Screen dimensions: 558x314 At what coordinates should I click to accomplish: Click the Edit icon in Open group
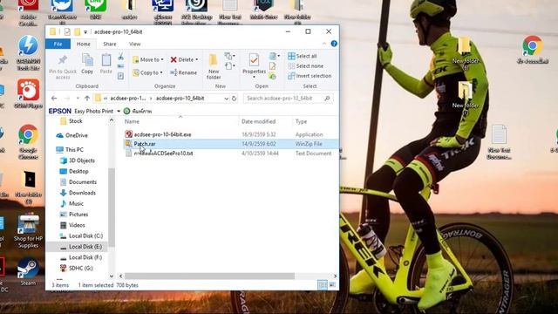click(273, 66)
